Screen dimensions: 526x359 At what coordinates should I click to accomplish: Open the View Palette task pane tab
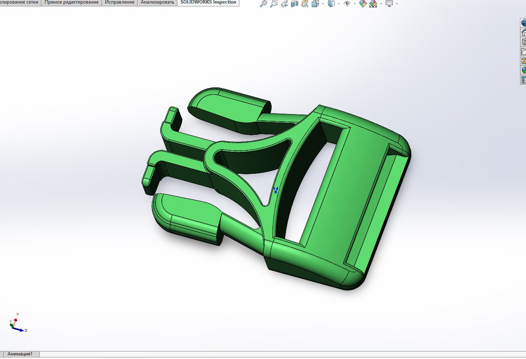tap(523, 61)
